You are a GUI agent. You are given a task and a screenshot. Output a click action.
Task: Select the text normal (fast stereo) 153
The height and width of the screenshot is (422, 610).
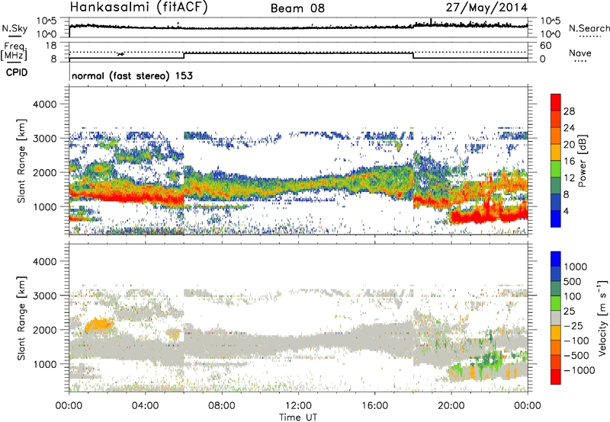[x=132, y=76]
